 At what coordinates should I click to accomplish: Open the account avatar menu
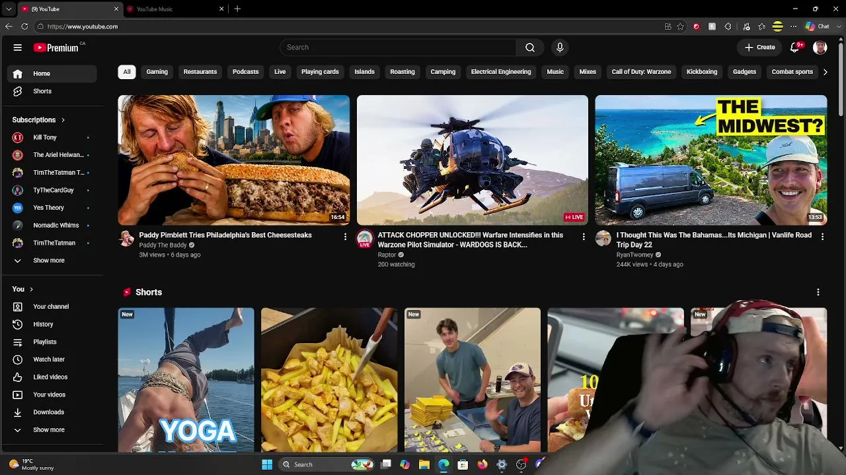click(820, 47)
